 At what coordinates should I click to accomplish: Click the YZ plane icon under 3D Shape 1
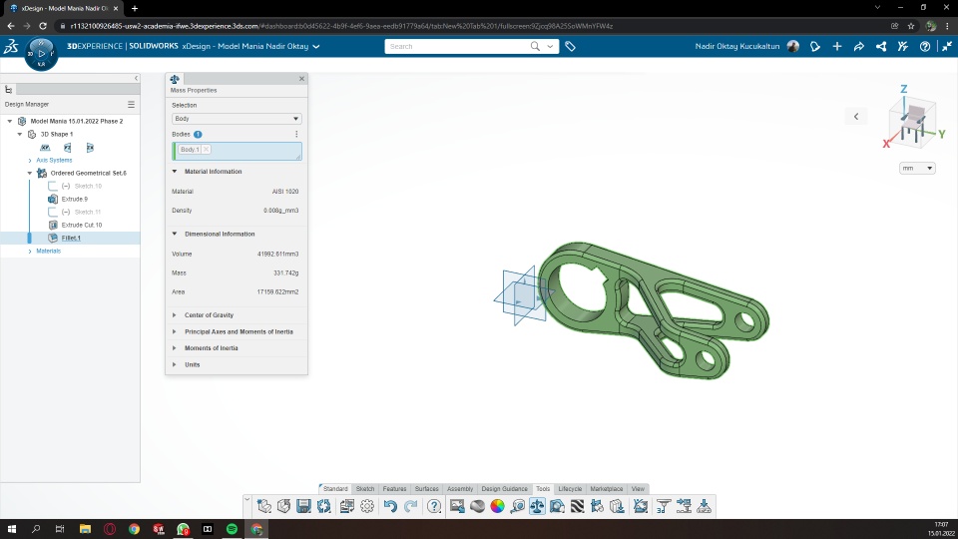click(x=67, y=148)
